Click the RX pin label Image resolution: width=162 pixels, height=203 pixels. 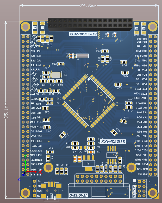[39, 186]
